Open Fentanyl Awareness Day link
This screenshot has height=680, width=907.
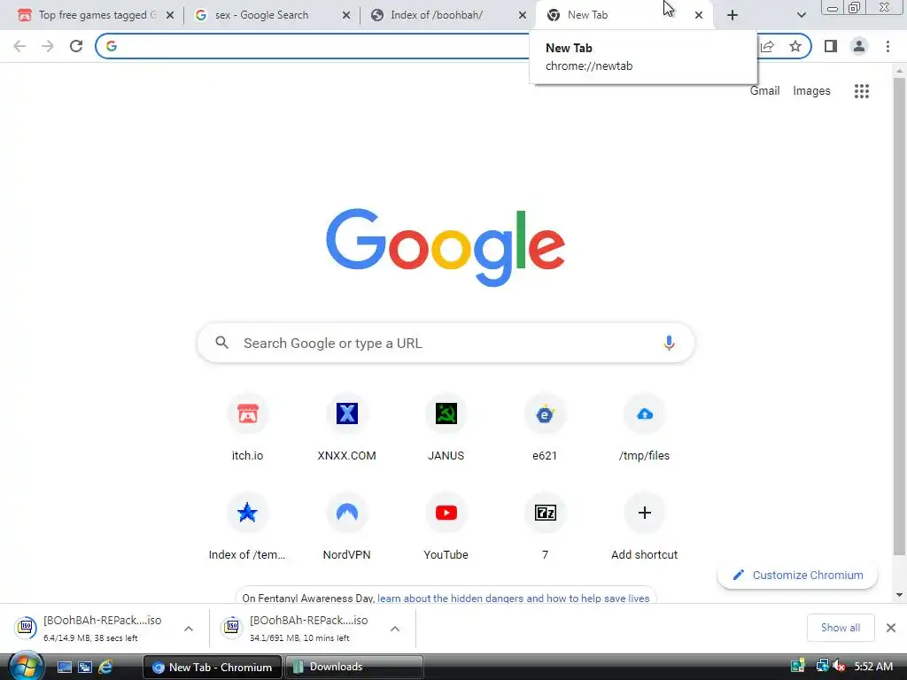pyautogui.click(x=513, y=598)
